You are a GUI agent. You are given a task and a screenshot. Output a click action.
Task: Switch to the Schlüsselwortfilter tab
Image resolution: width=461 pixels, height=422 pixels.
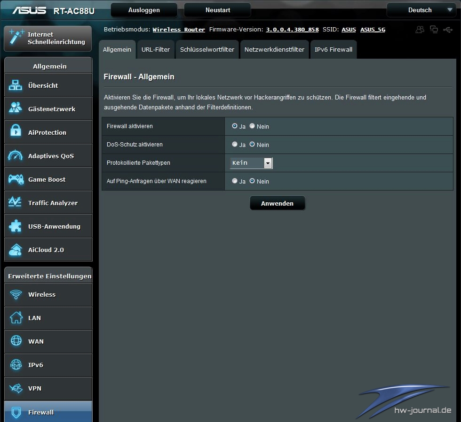click(x=207, y=49)
